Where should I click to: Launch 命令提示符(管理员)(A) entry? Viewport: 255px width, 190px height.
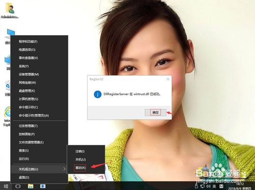click(39, 116)
